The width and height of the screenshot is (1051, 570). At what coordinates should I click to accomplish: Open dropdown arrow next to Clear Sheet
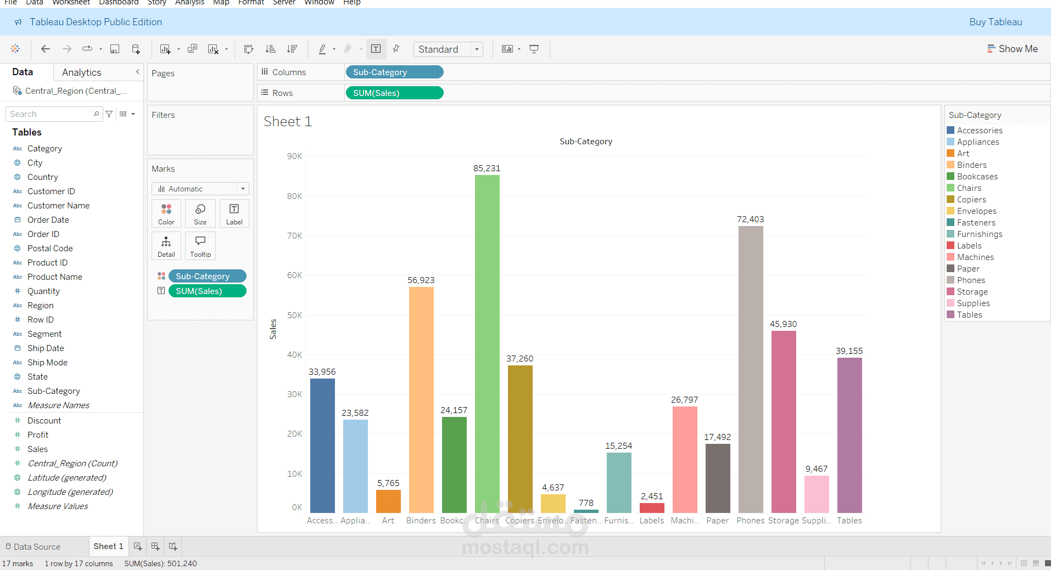pos(226,49)
